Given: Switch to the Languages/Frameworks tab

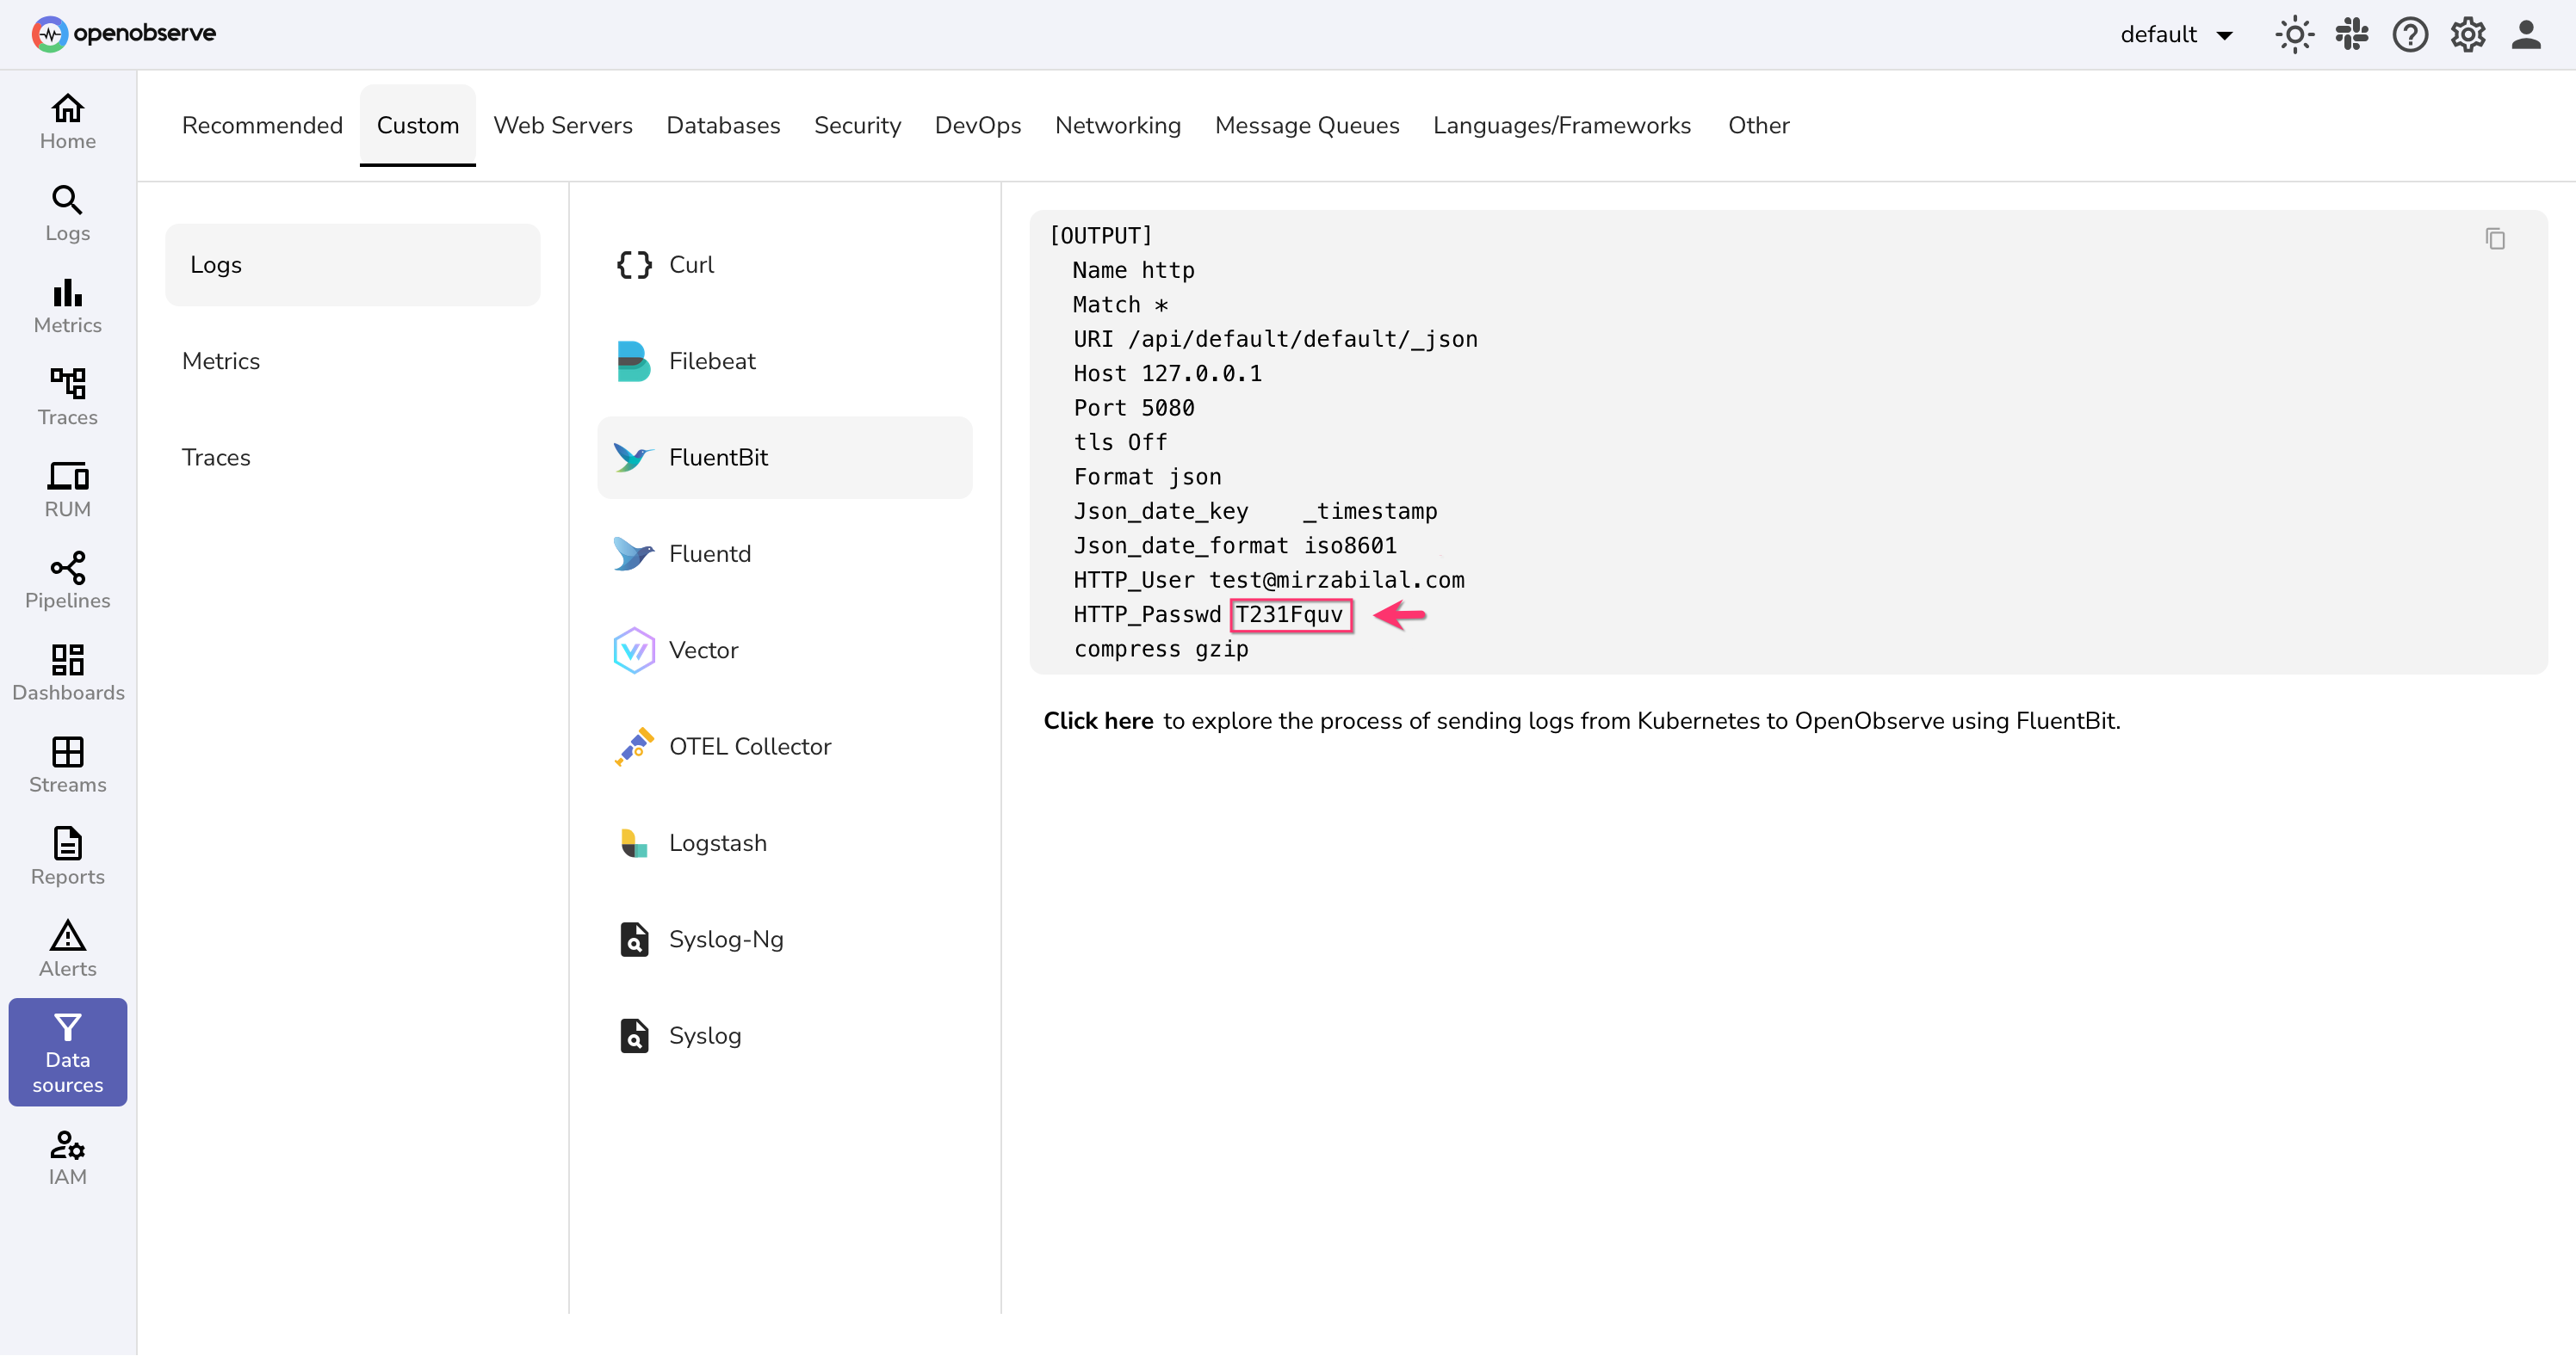Looking at the screenshot, I should [x=1561, y=125].
